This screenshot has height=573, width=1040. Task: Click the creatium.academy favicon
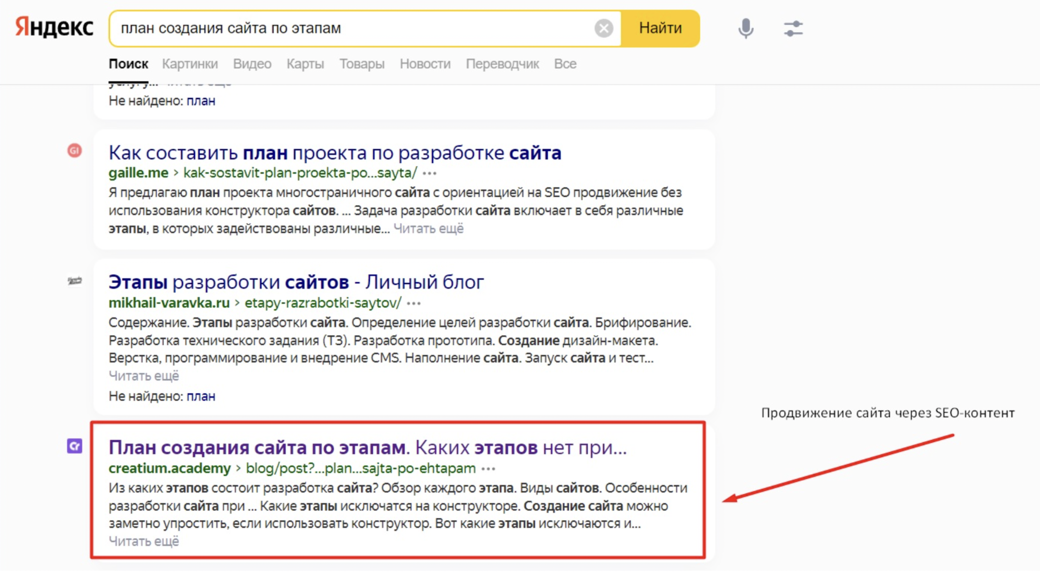coord(74,446)
